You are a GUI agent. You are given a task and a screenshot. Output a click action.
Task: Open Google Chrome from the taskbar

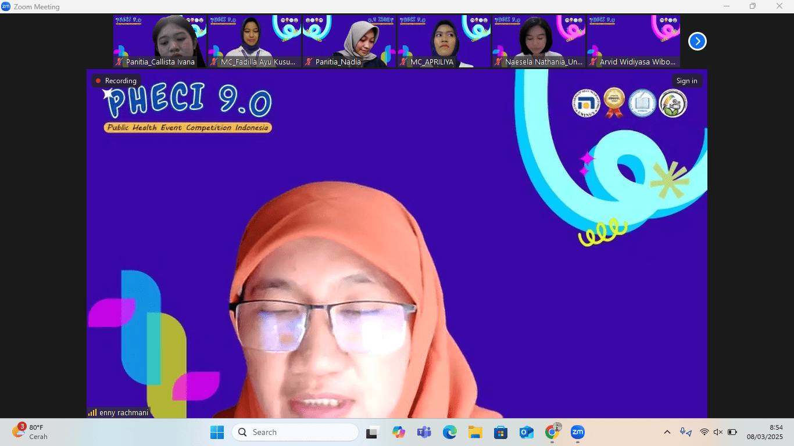click(x=552, y=432)
